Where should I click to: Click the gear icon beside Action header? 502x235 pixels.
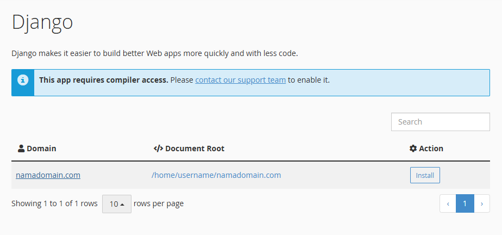tap(413, 149)
